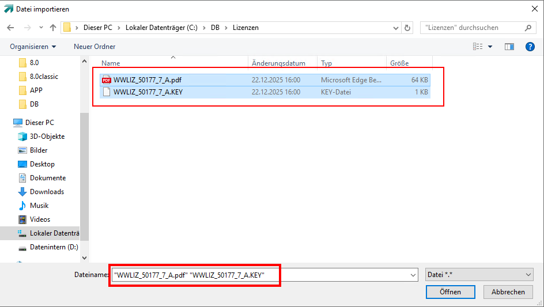Open the 3D-Objekte folder
544x307 pixels.
pyautogui.click(x=47, y=137)
